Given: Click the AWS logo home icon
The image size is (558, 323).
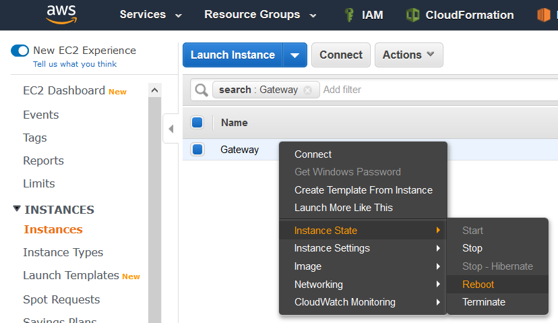Looking at the screenshot, I should pos(61,15).
